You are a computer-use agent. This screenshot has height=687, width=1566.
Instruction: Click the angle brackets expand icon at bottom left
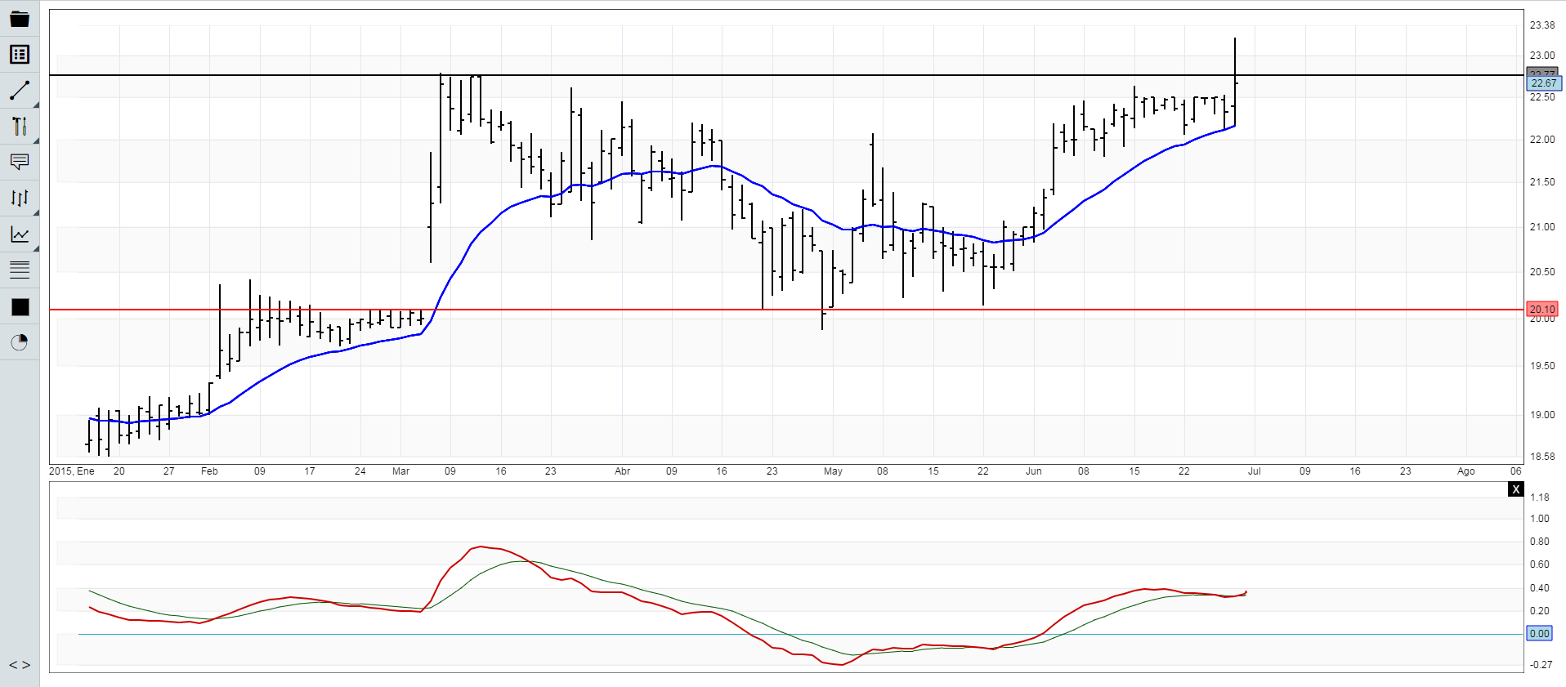click(x=20, y=665)
